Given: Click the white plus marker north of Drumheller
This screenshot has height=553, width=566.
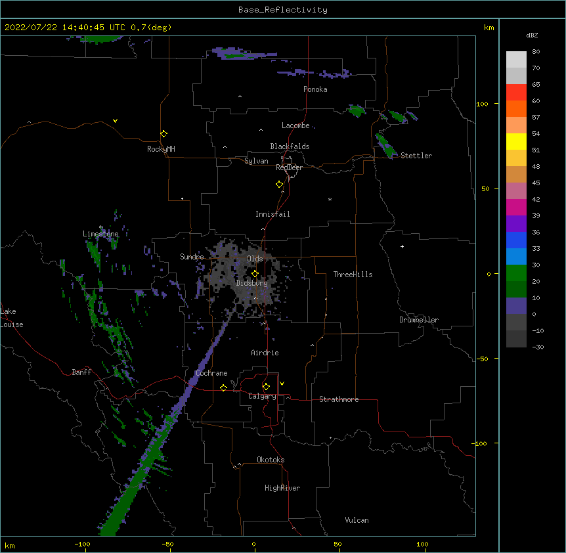Looking at the screenshot, I should click(402, 246).
